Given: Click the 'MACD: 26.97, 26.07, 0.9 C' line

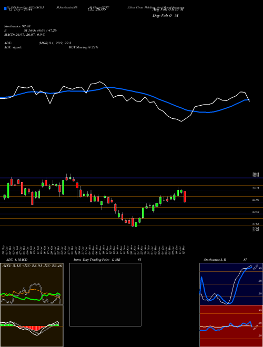Looking at the screenshot, I should [x=25, y=35].
